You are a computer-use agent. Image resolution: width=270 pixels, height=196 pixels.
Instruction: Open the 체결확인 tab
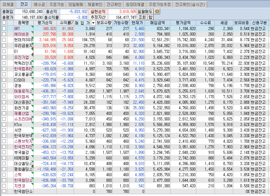tap(95, 4)
